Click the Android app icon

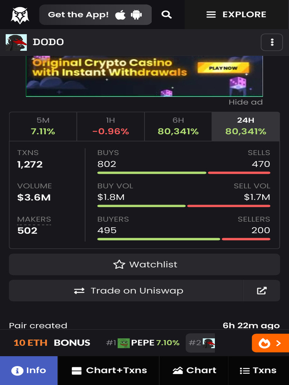point(136,15)
